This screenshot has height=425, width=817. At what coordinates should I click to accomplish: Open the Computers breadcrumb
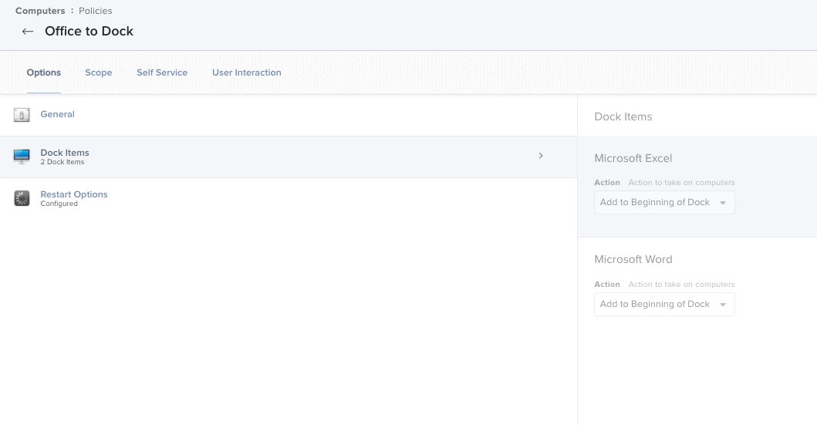[40, 11]
